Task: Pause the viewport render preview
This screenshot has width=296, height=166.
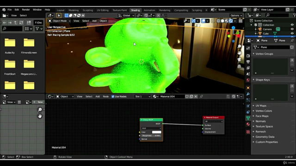Action: tap(240, 21)
